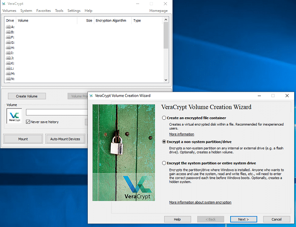Click the padlock wizard banner image

click(x=124, y=153)
